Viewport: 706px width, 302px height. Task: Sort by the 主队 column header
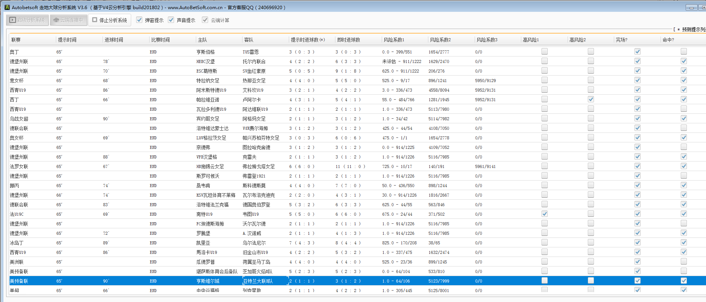tap(202, 40)
